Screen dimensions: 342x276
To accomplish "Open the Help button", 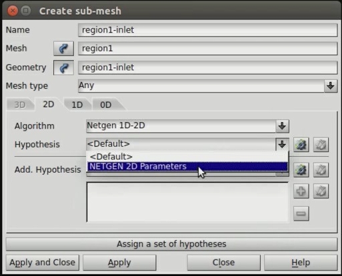I will 301,263.
